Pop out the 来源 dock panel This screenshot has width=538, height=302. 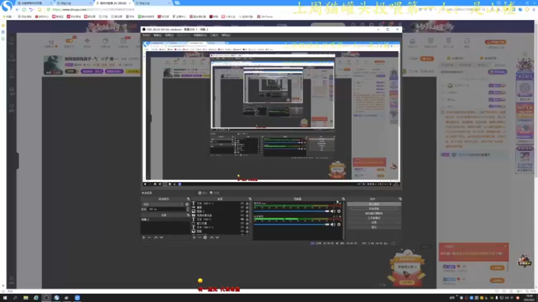250,199
